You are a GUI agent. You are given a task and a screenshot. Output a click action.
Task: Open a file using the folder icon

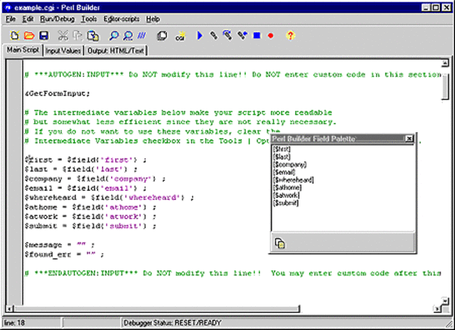[29, 35]
